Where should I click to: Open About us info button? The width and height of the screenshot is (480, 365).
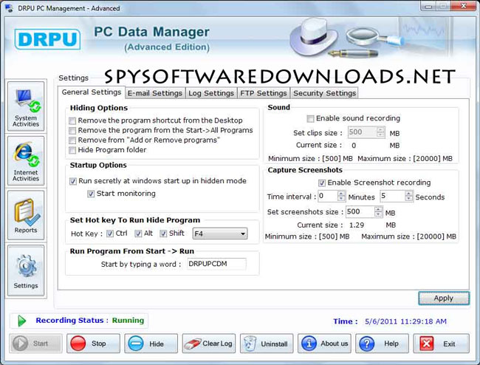324,344
